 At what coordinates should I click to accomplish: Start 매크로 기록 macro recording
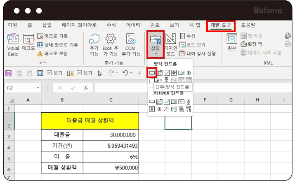(52, 36)
